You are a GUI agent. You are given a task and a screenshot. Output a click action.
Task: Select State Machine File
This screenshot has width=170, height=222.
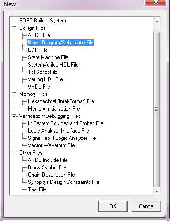[48, 57]
